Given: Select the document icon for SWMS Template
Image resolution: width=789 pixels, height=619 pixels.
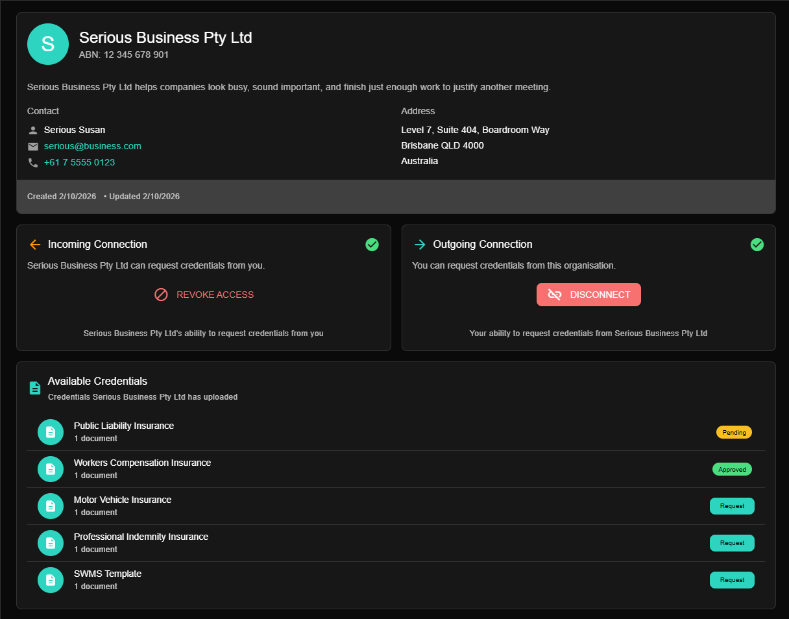Looking at the screenshot, I should click(51, 580).
